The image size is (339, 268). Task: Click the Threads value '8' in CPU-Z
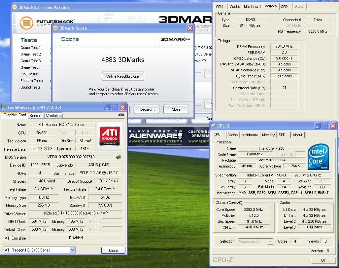(325, 241)
